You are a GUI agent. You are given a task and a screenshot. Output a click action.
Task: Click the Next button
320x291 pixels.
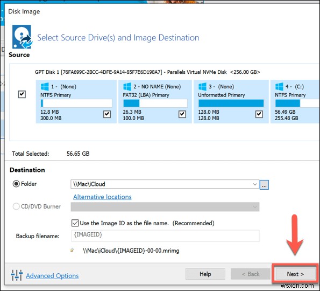tap(295, 274)
